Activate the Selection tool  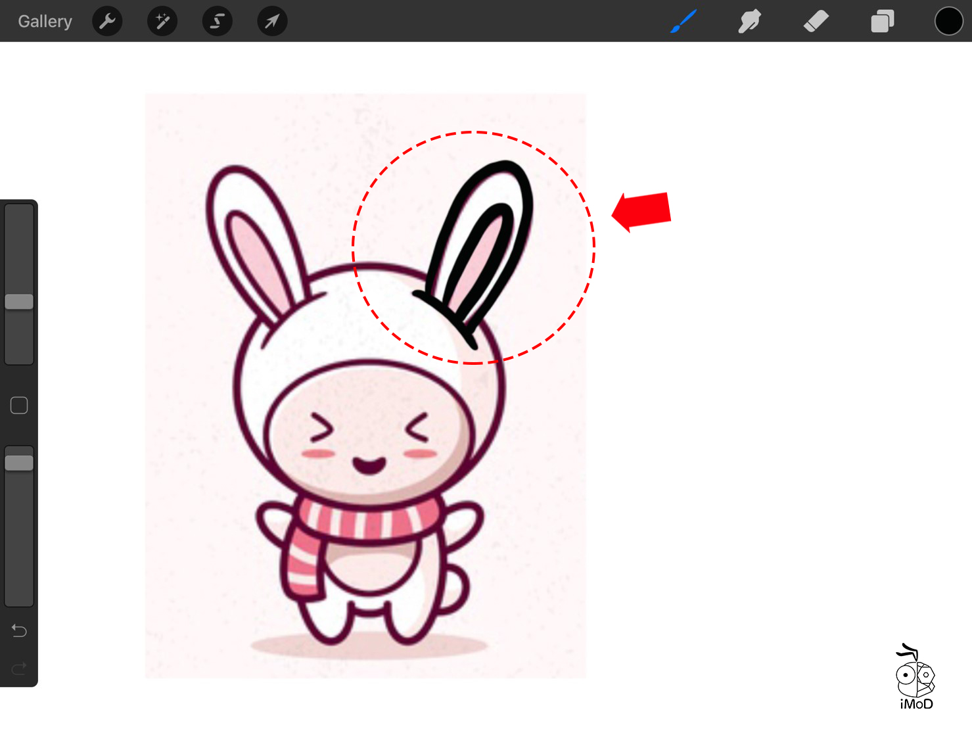[217, 22]
